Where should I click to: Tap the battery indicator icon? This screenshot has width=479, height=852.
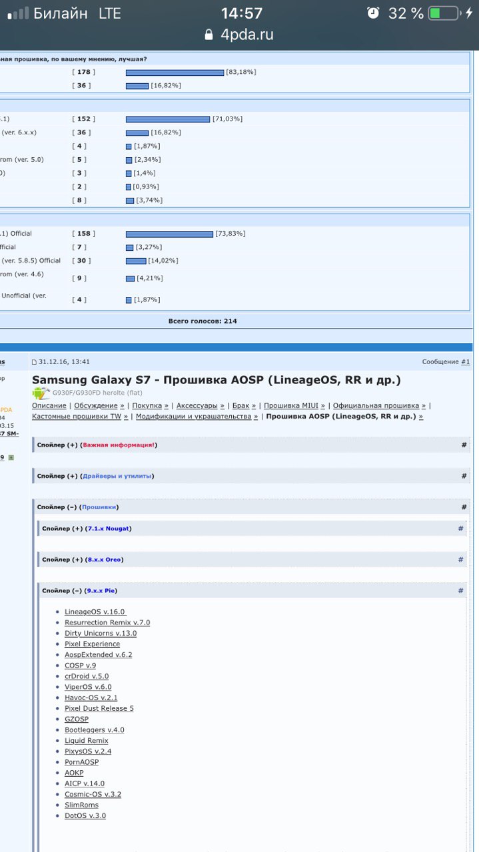click(x=444, y=13)
